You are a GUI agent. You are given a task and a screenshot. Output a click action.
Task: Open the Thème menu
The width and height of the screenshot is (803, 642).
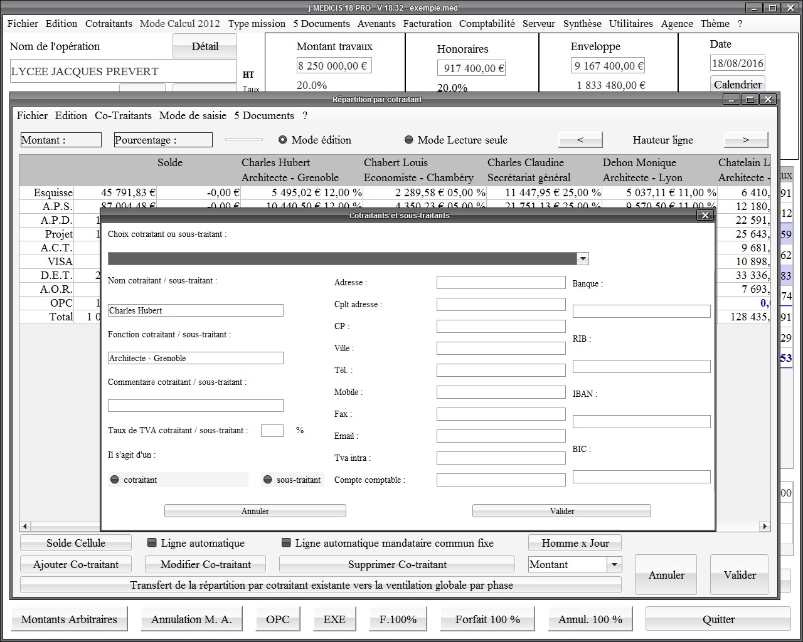(x=715, y=23)
